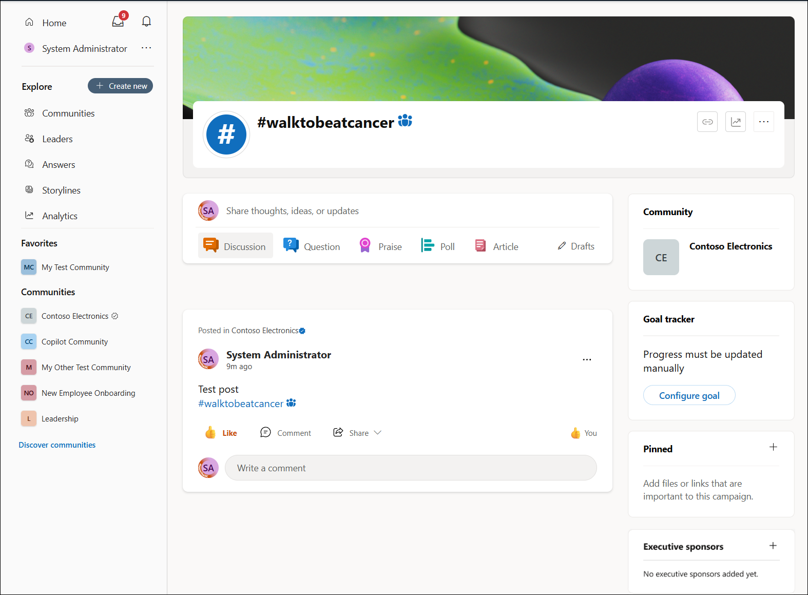The height and width of the screenshot is (595, 808).
Task: Switch to the Poll post type
Action: coord(438,246)
